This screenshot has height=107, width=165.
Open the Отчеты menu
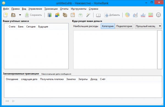[x=64, y=9]
